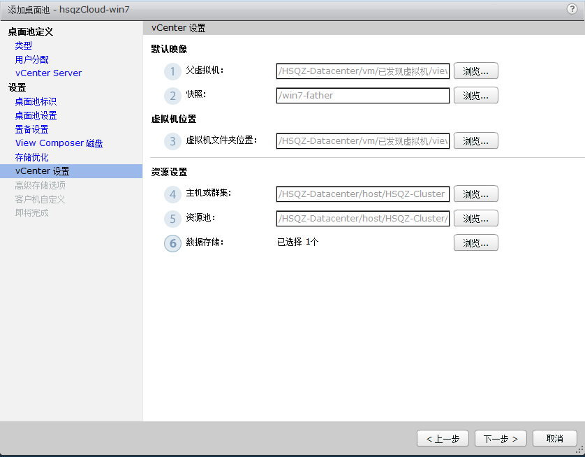Browse for the 快照 snapshot

coord(475,96)
